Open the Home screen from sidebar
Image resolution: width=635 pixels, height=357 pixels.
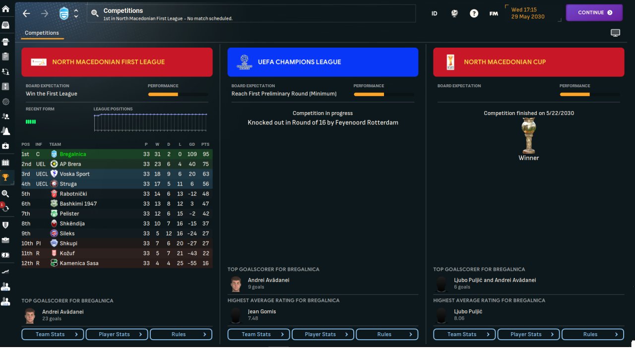tap(5, 9)
